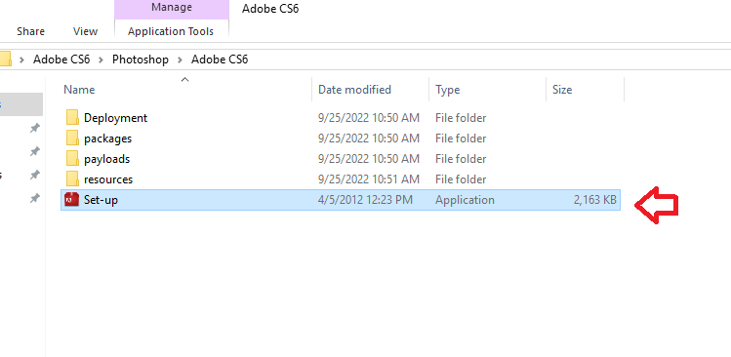Screen dimensions: 731x357
Task: Click the Deployment folder icon
Action: tap(72, 118)
